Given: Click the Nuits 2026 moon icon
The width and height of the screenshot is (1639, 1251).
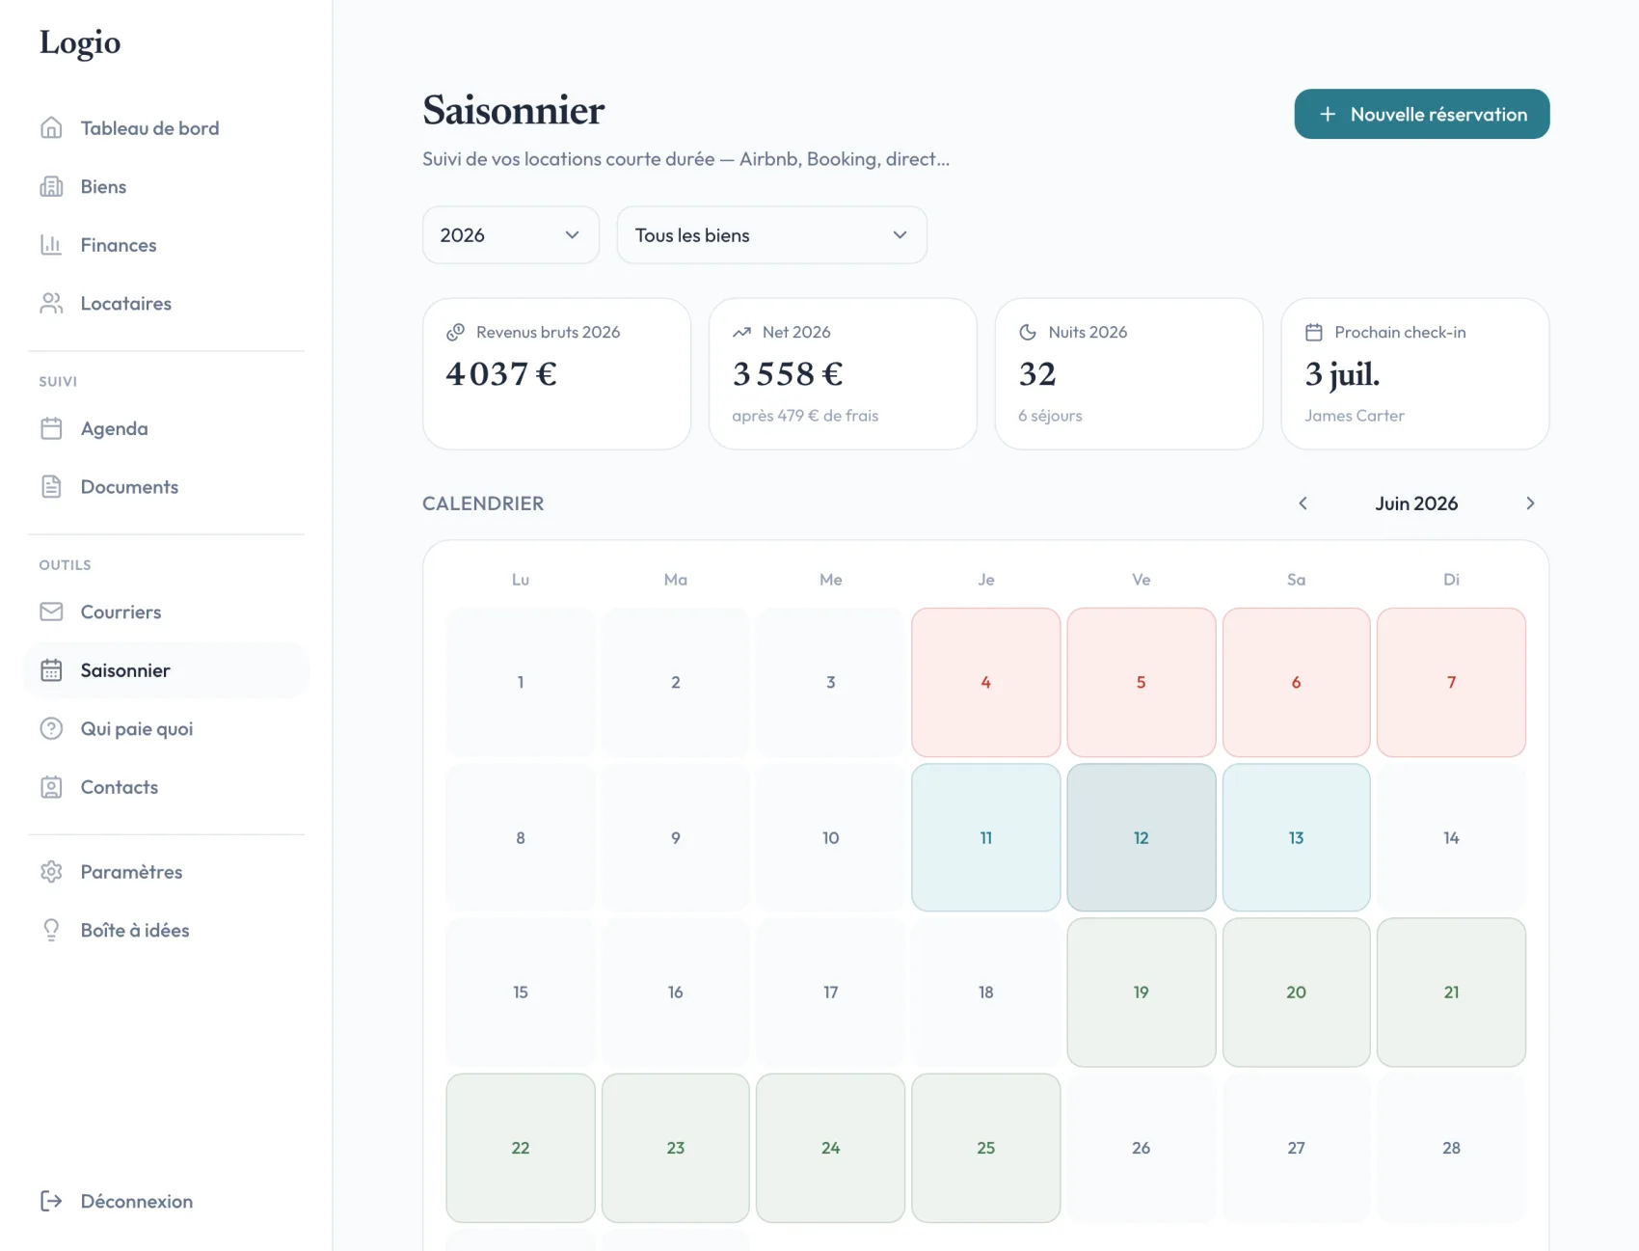Looking at the screenshot, I should (x=1028, y=332).
